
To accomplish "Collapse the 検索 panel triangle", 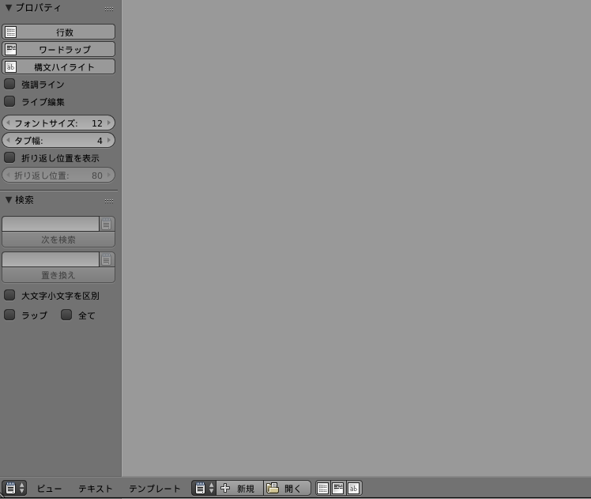I will tap(9, 200).
